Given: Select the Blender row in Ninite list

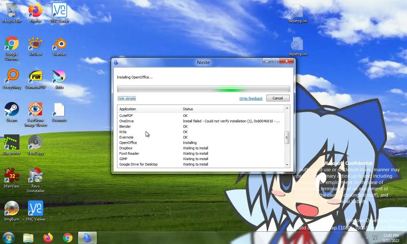Looking at the screenshot, I should (201, 126).
